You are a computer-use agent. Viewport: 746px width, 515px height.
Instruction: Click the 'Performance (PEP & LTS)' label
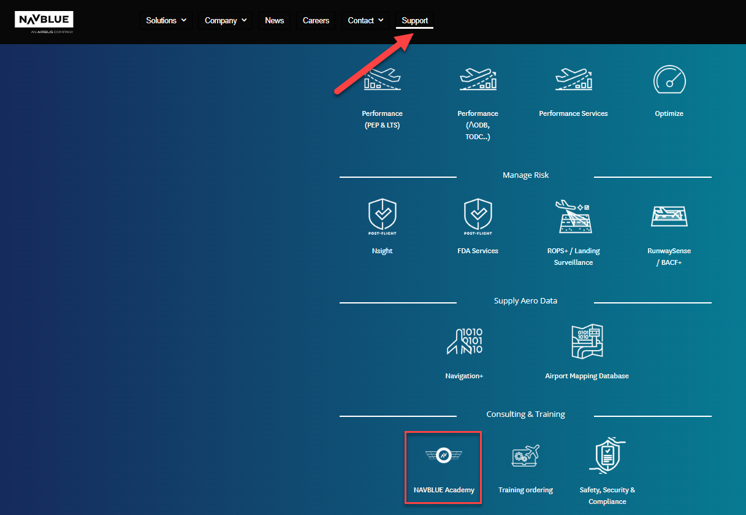point(382,119)
